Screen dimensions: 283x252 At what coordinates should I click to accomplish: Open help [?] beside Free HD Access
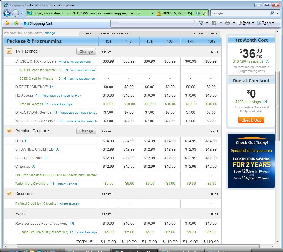47,104
